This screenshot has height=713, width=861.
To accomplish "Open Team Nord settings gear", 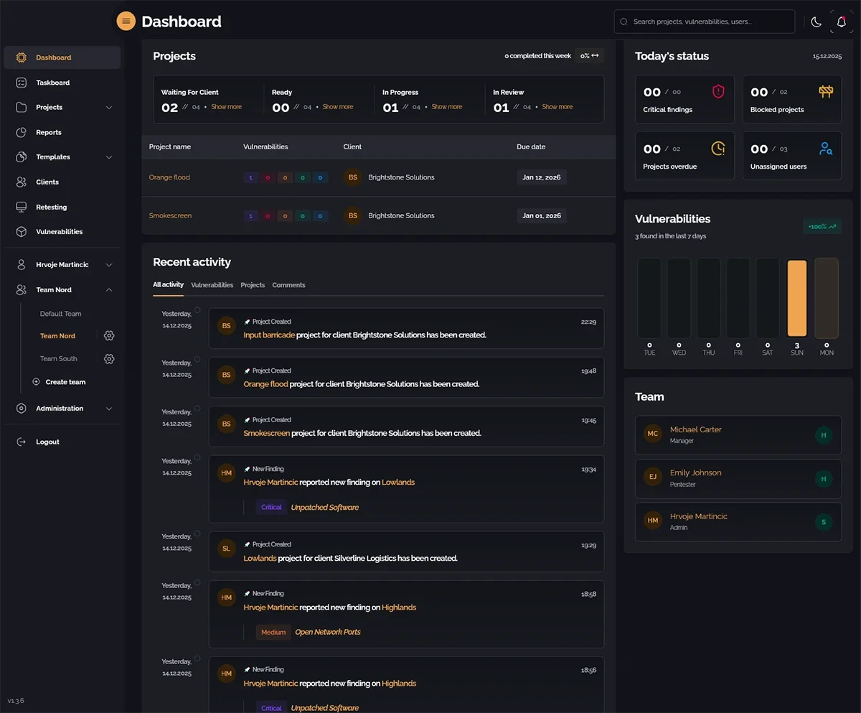I will [x=109, y=336].
